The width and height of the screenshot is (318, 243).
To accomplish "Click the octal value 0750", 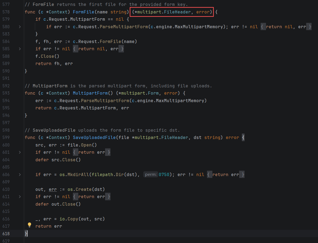I will (164, 174).
